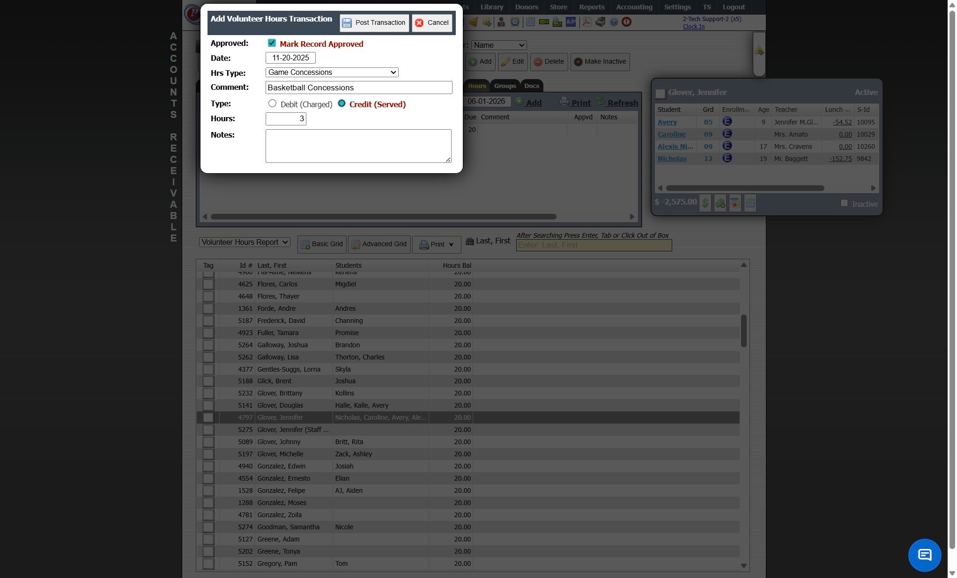Click the red Cancel X icon
This screenshot has height=578, width=957.
point(419,23)
